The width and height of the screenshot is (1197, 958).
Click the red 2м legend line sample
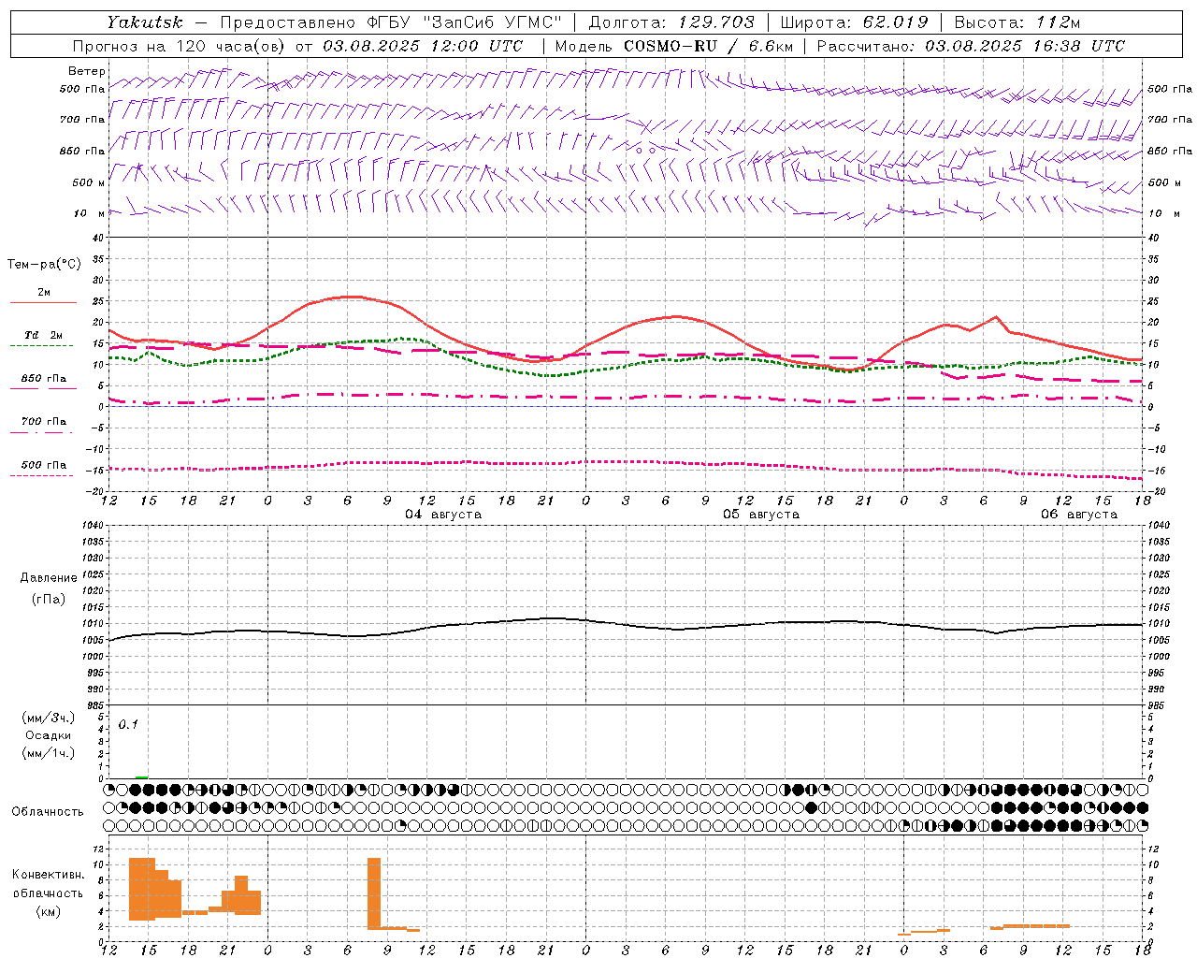43,303
